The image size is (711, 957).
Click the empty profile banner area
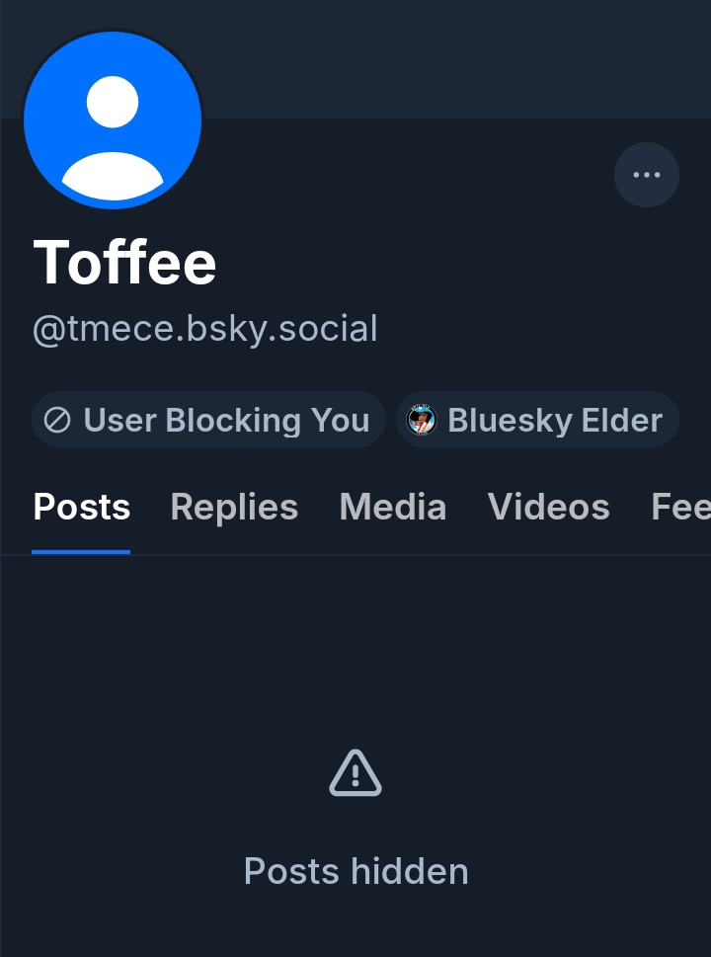point(444,59)
